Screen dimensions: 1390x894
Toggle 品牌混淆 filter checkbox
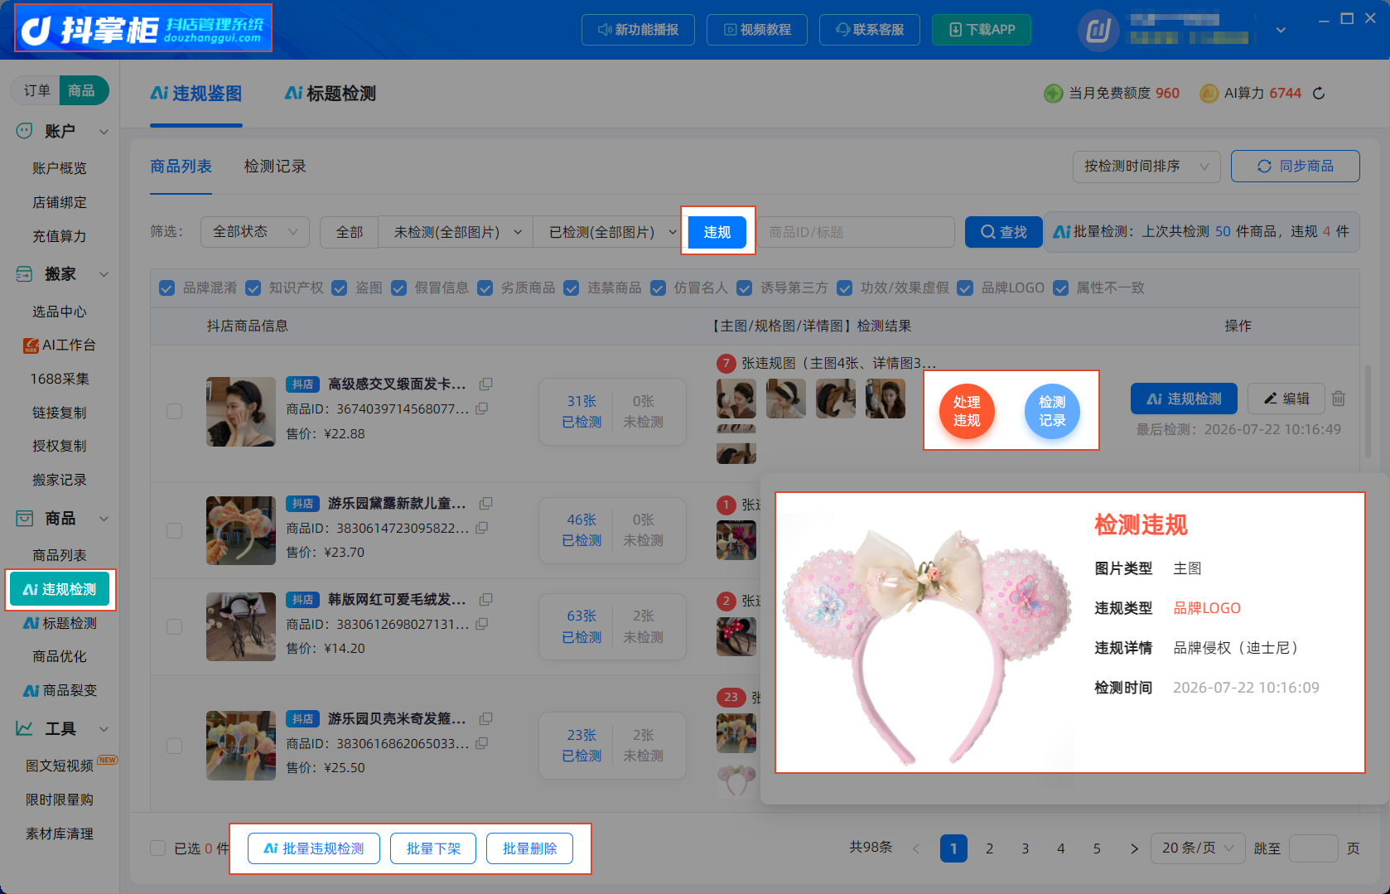[x=167, y=288]
